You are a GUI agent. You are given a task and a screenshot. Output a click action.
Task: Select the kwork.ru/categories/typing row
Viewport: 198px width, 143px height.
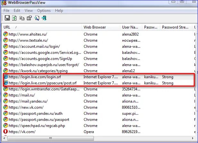point(99,71)
